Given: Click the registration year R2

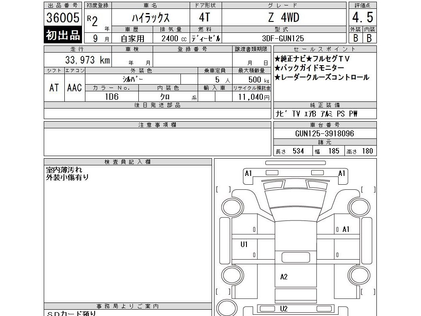Looking at the screenshot, I should click(93, 20).
